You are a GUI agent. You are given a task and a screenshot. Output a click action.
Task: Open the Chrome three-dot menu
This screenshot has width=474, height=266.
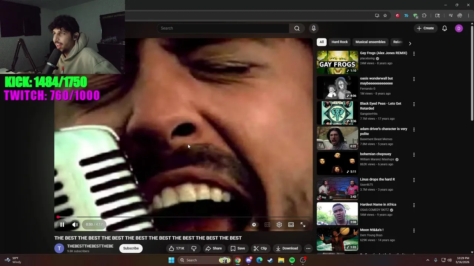tap(468, 16)
